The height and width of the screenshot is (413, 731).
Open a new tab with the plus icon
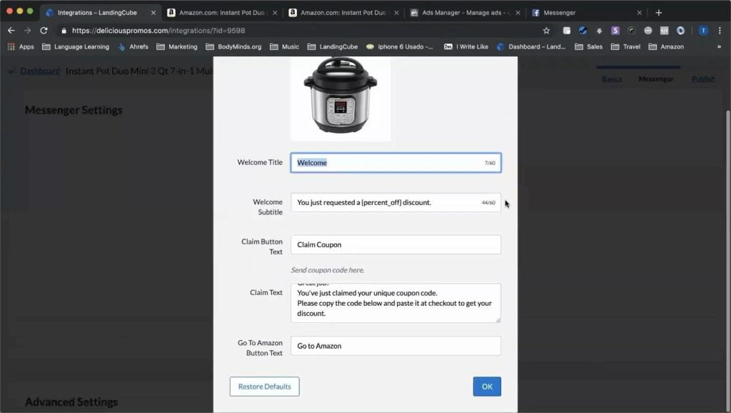coord(659,13)
